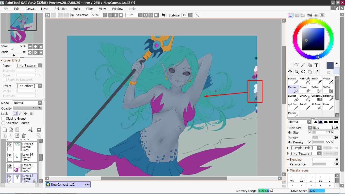Activate the Lasso selection tool
This screenshot has width=345, height=194.
point(297,65)
